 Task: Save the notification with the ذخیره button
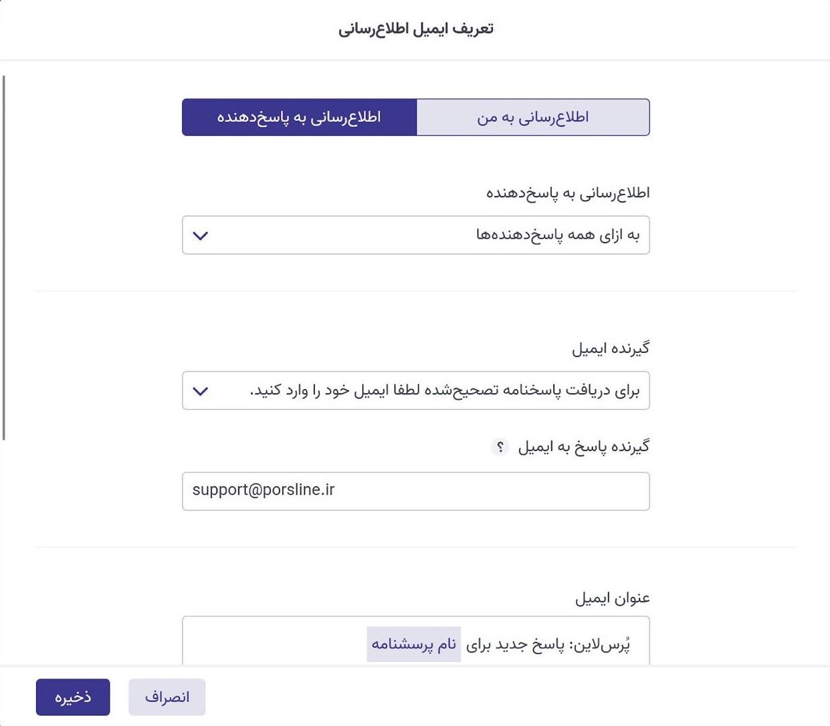[73, 697]
